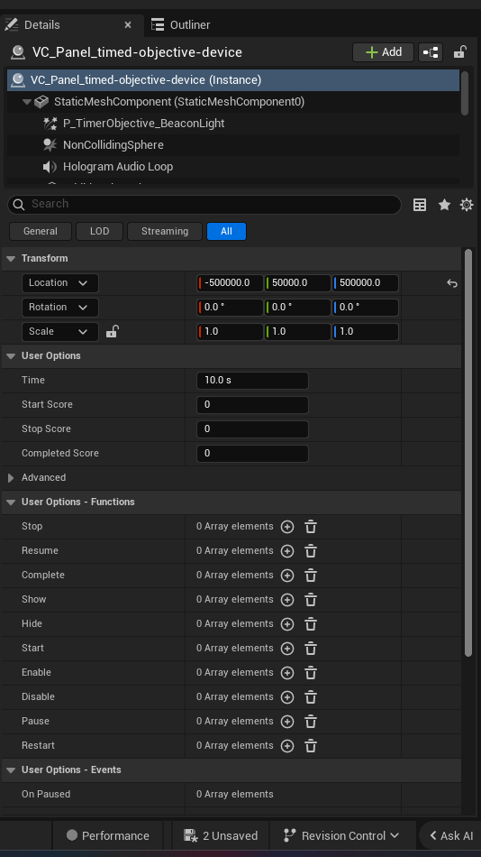Screen dimensions: 481x857
Task: Expand the Advanced section
Action: coord(11,478)
